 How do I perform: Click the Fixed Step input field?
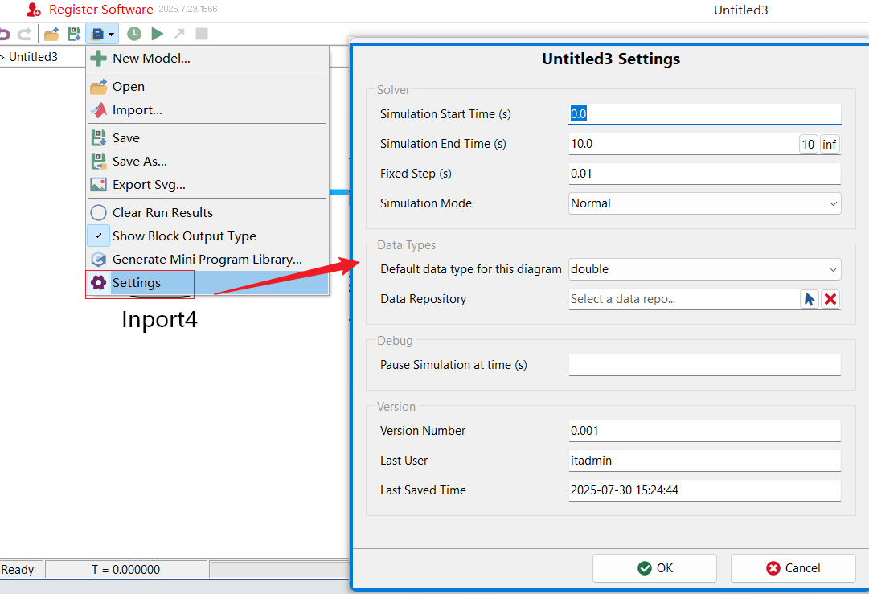(704, 174)
